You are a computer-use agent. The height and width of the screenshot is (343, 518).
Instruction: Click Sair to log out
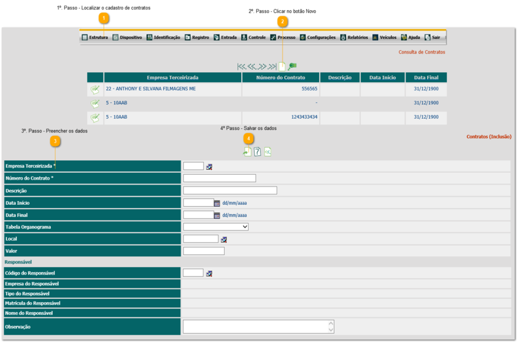(x=433, y=37)
